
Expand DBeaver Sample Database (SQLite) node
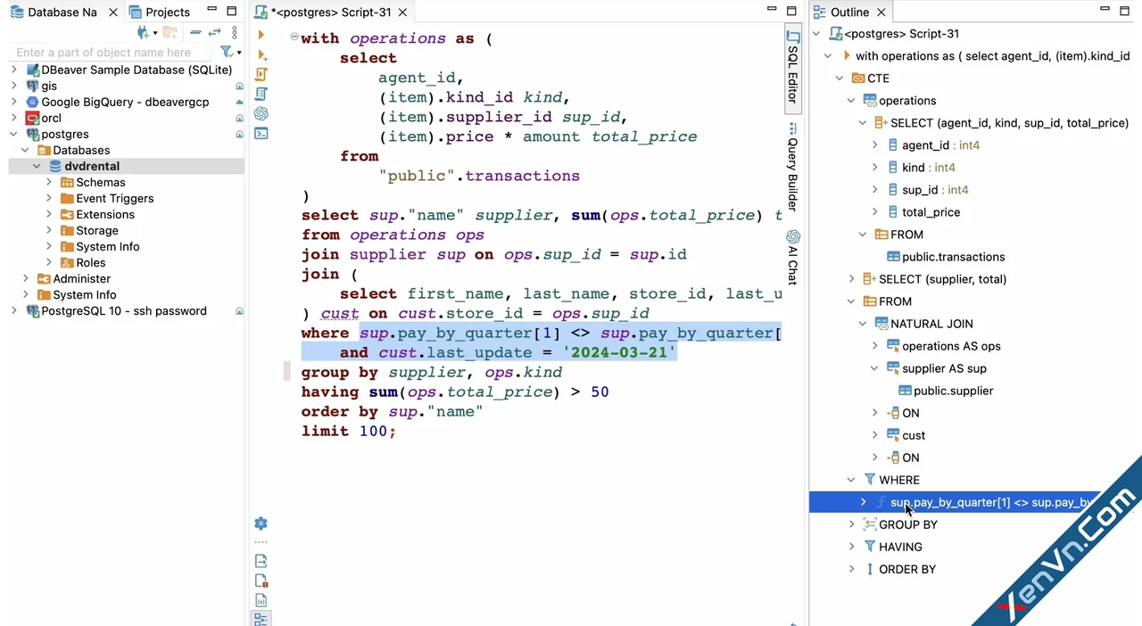pyautogui.click(x=13, y=70)
